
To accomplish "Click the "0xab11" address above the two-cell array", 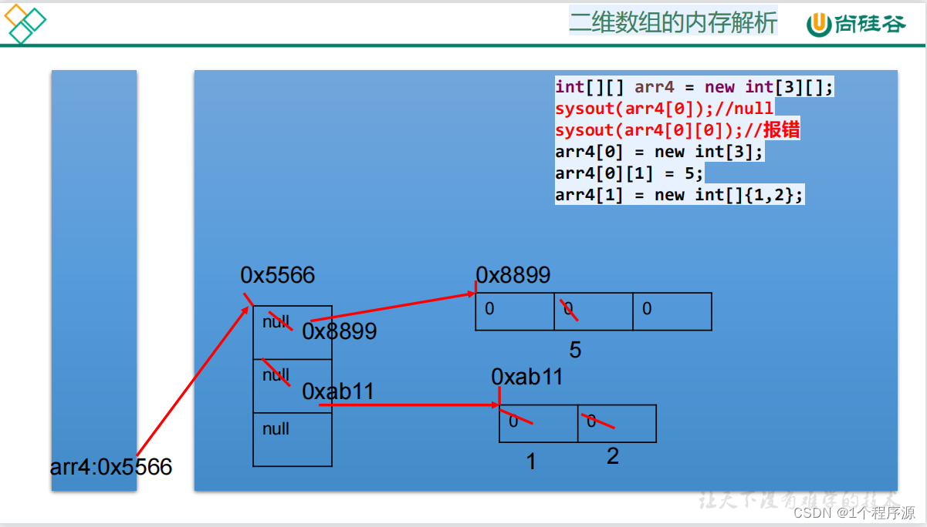I will pyautogui.click(x=527, y=377).
